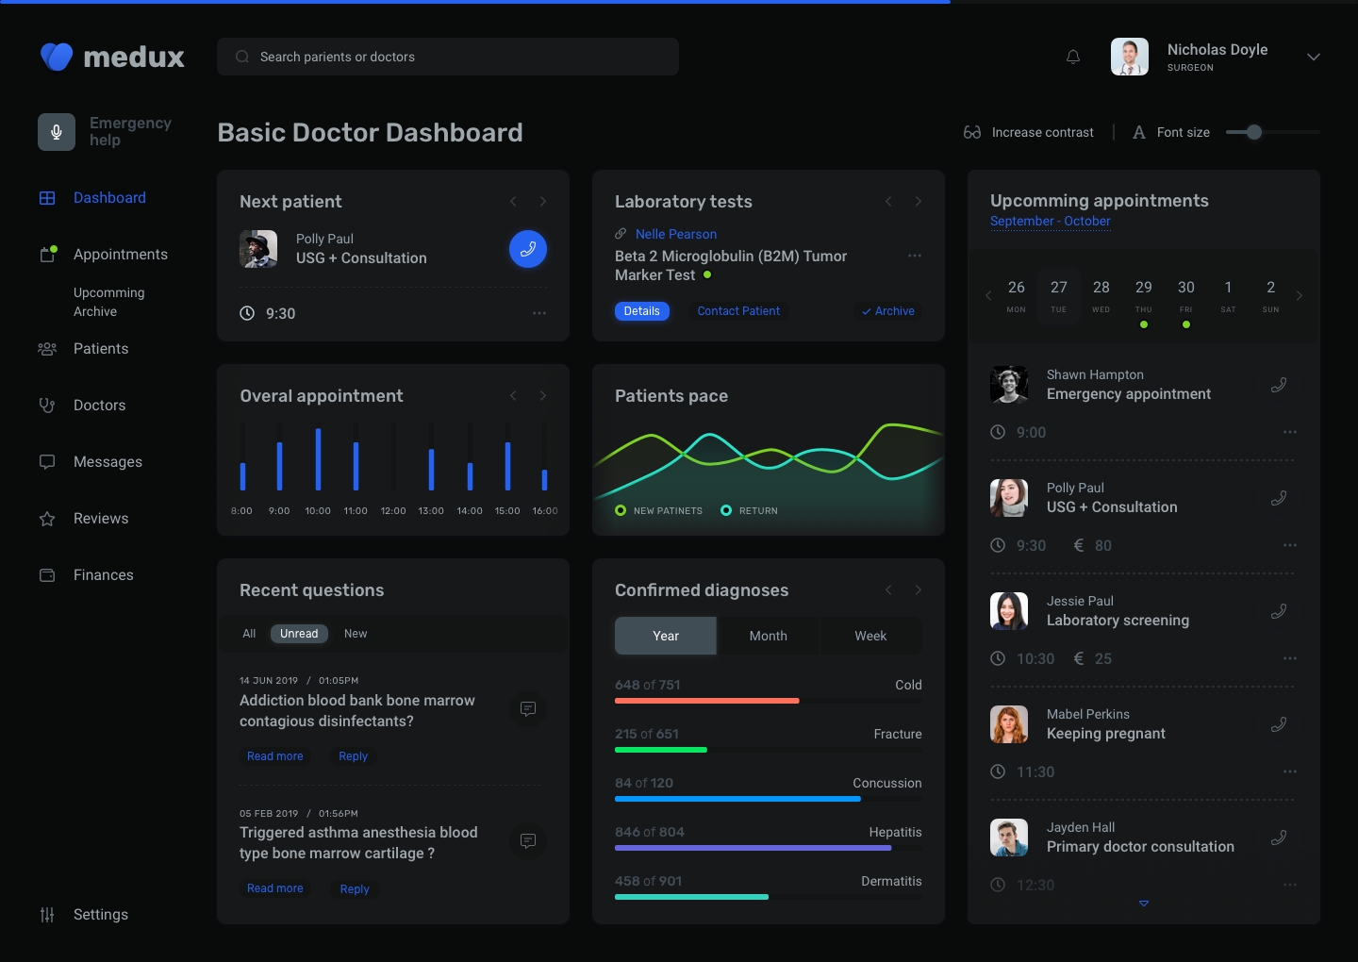
Task: Click previous arrow in Laboratory tests
Action: 888,201
